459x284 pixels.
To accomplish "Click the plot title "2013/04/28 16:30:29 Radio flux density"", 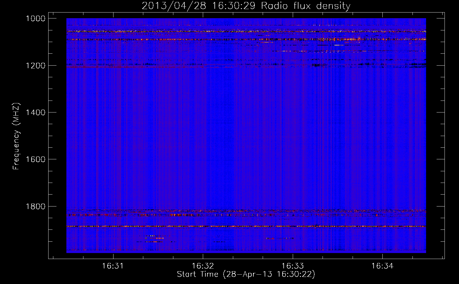I will pyautogui.click(x=246, y=6).
